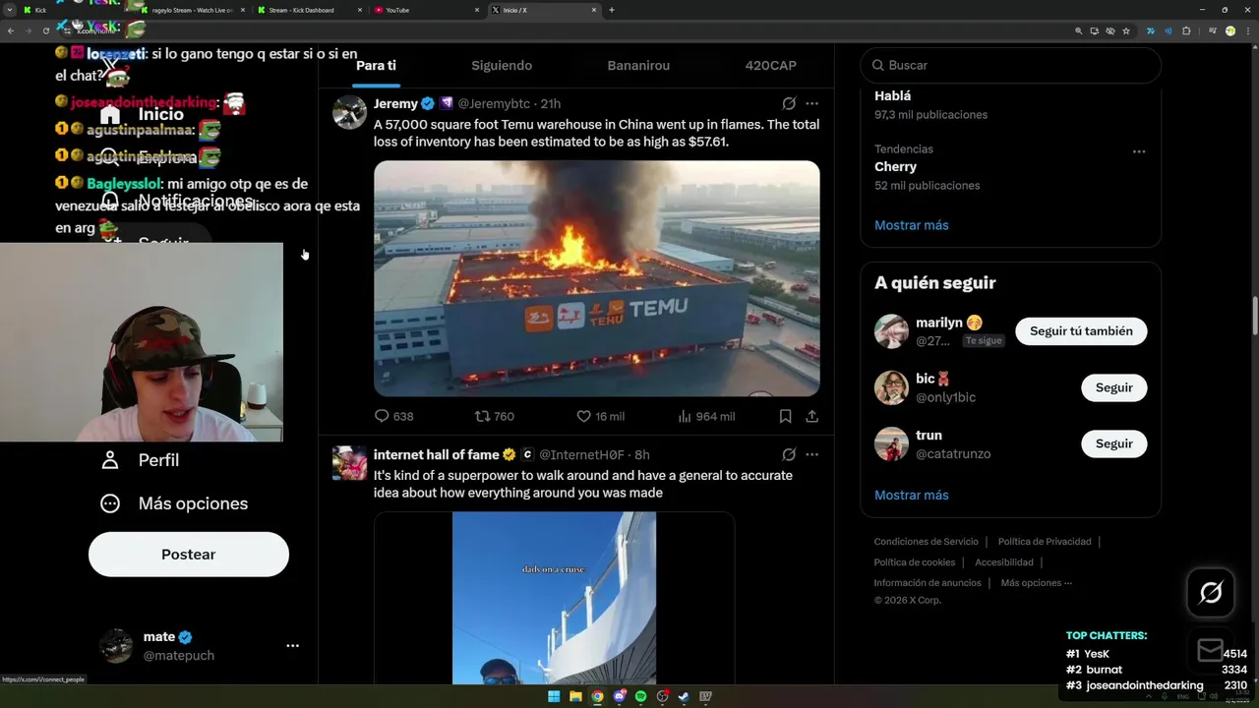This screenshot has width=1259, height=708.
Task: Bookmark Jeremy's Temu warehouse post
Action: (x=785, y=416)
